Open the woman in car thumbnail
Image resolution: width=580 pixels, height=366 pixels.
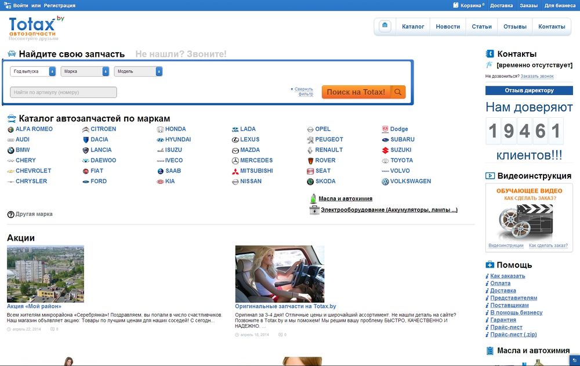tap(280, 274)
